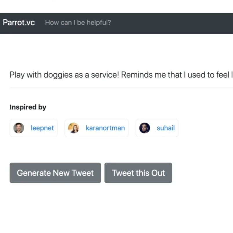Click the generated tweet text
This screenshot has height=233, width=233.
[121, 75]
